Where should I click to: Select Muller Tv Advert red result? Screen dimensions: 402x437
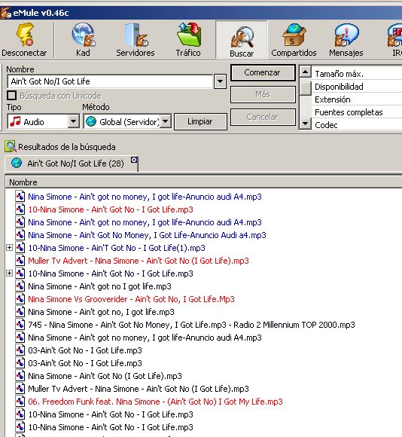(x=139, y=261)
